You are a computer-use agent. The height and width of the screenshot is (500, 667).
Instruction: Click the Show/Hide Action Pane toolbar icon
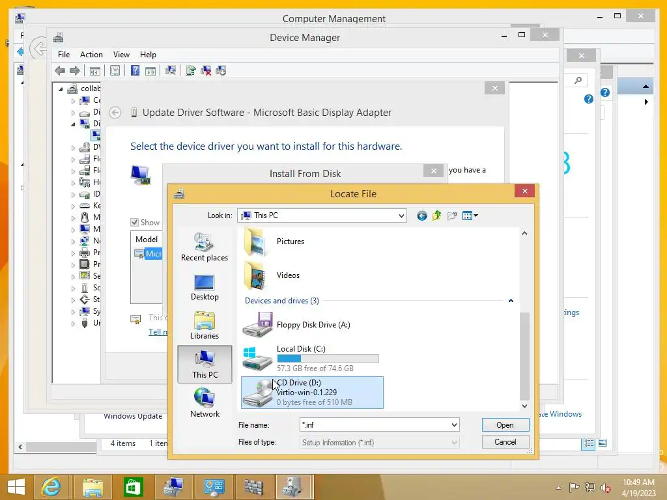point(150,70)
